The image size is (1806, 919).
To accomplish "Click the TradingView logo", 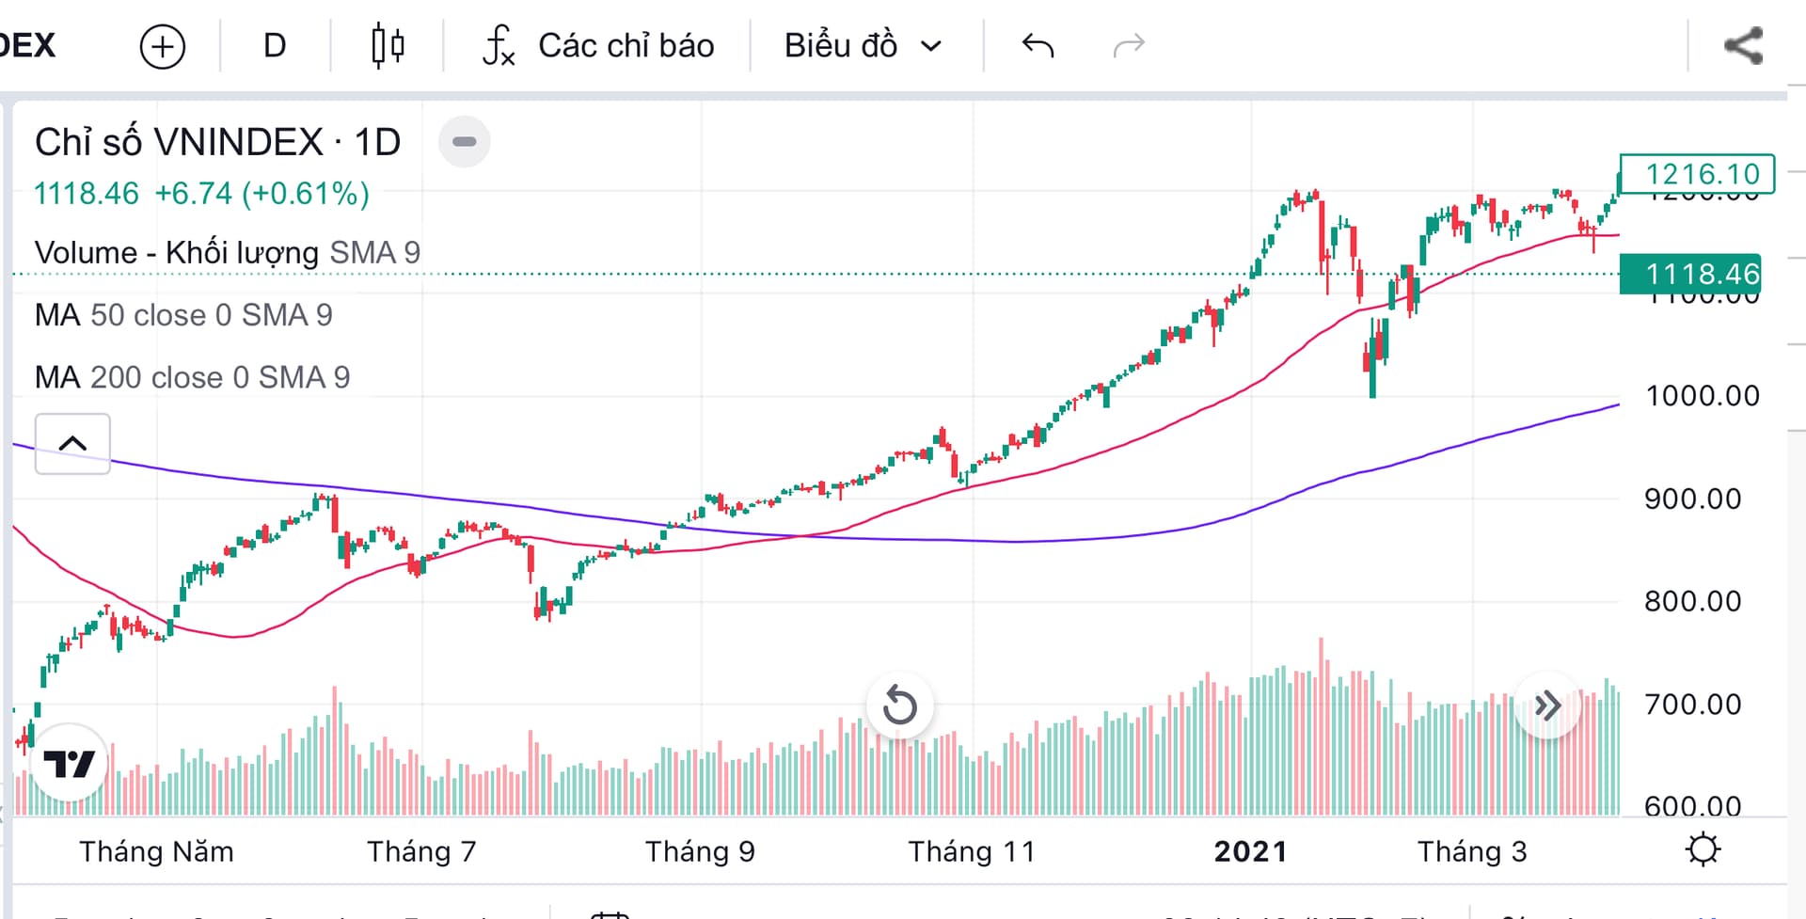I will pyautogui.click(x=70, y=763).
